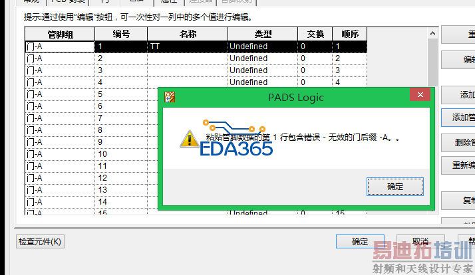Click the pin table vertical scrollbar thumb

[432, 62]
